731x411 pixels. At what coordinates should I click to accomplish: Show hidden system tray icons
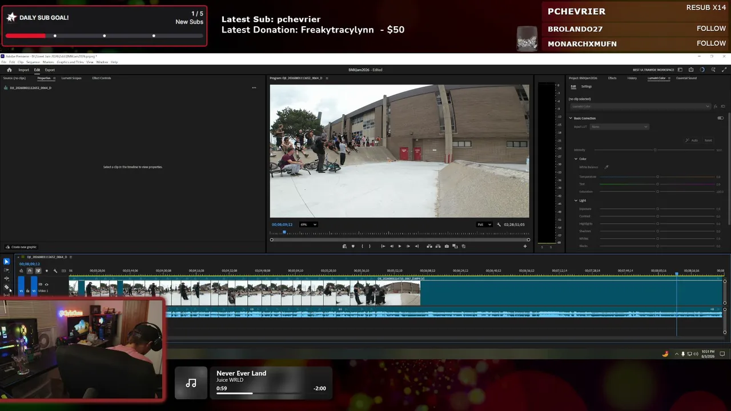pyautogui.click(x=677, y=354)
